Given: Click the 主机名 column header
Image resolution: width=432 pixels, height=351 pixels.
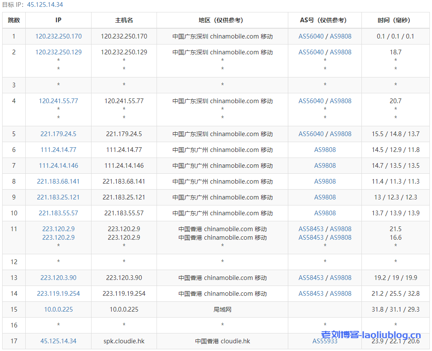Looking at the screenshot, I should tap(124, 20).
